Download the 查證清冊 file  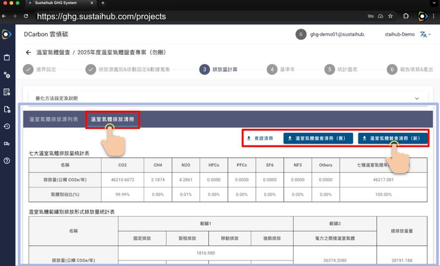[x=260, y=139]
